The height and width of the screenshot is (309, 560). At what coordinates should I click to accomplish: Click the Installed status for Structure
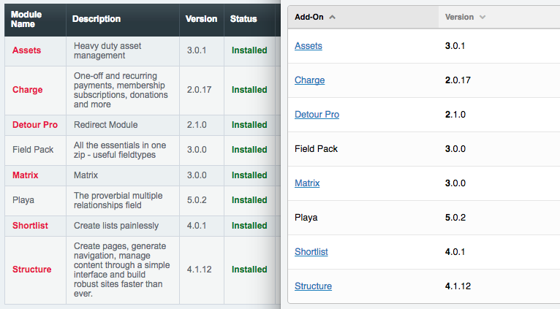pos(249,270)
